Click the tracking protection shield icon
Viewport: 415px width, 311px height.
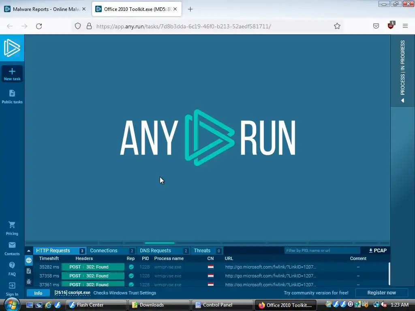click(x=77, y=26)
